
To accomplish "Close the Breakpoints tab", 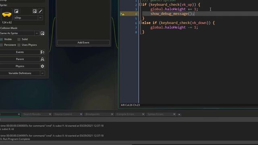I will [x=112, y=114].
